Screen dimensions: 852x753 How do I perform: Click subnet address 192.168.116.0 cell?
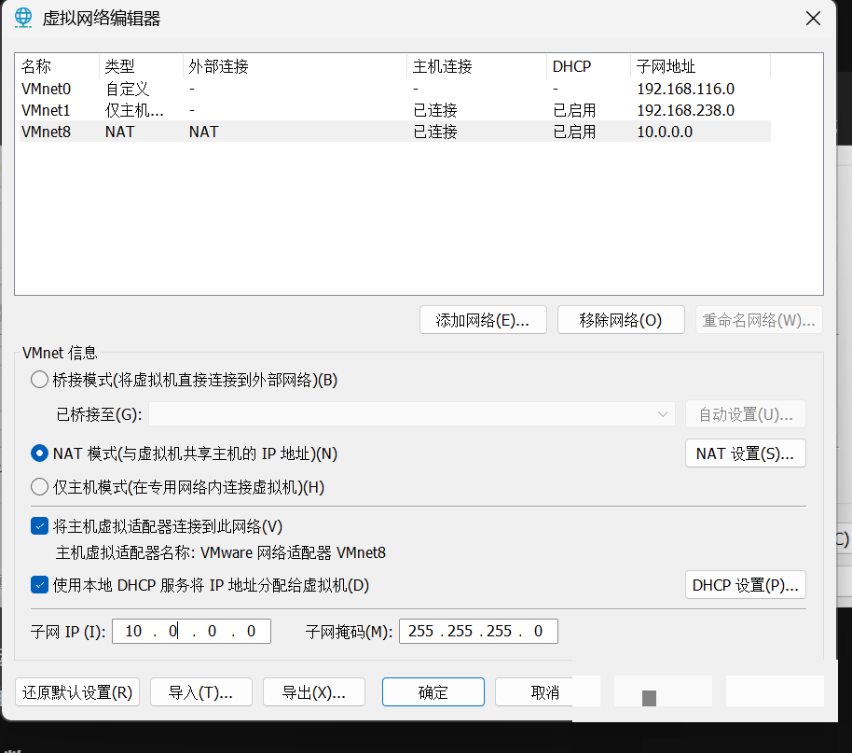click(686, 89)
